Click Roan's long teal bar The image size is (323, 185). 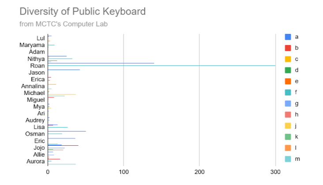tap(177, 66)
